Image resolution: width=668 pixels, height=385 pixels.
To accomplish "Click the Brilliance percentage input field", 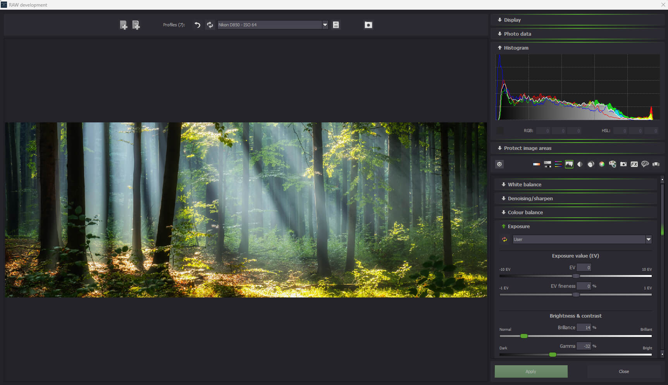I will pos(584,328).
